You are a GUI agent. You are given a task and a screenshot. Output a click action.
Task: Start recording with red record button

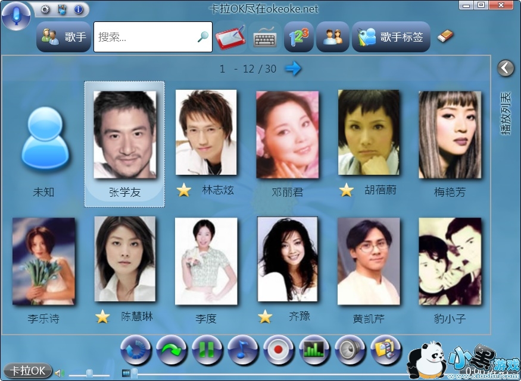(279, 350)
